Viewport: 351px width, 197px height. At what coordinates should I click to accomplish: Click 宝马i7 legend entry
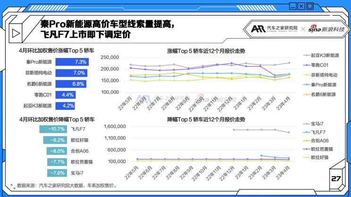point(313,123)
